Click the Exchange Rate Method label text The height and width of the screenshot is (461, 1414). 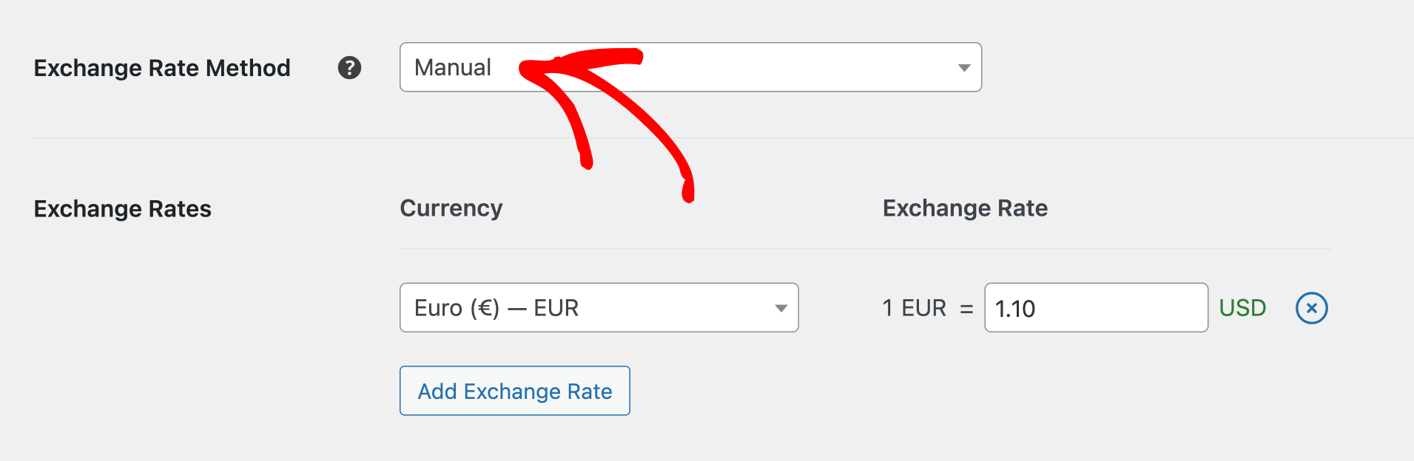(161, 68)
